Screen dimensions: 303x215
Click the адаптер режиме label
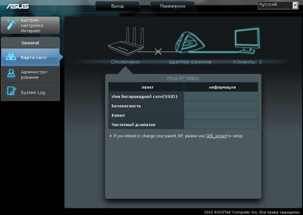coord(190,62)
